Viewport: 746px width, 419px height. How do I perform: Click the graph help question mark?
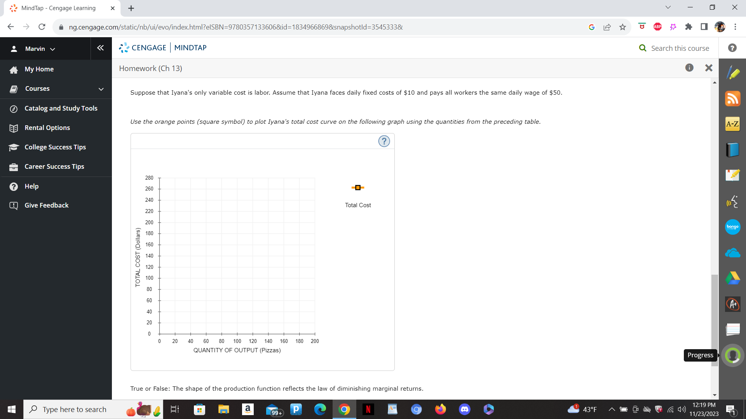[x=384, y=141]
